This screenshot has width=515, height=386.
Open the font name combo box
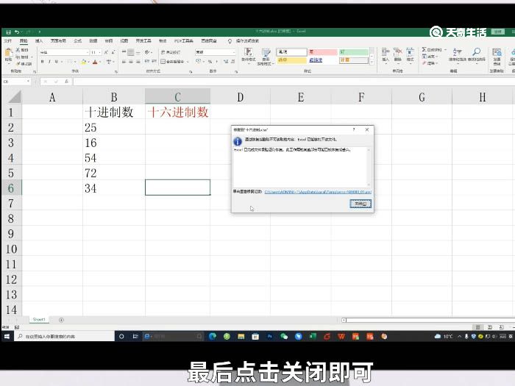point(64,52)
